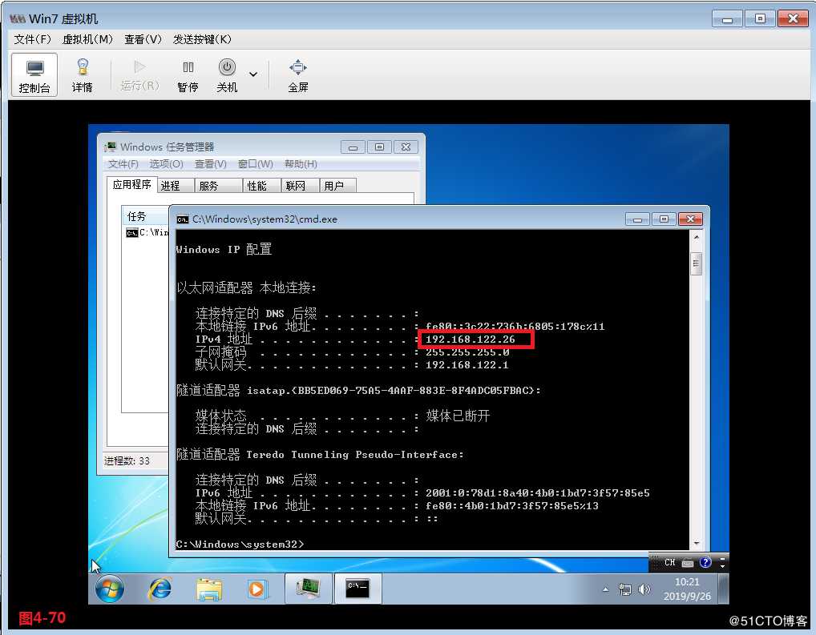Launch Internet Explorer from taskbar
The image size is (816, 635).
pyautogui.click(x=160, y=589)
